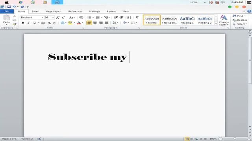Open the Font dialog launcher
Screen dimensions: 252x141
coord(83,28)
